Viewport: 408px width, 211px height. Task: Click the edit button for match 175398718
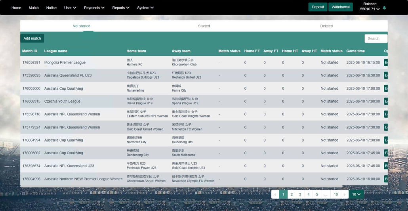(x=386, y=114)
